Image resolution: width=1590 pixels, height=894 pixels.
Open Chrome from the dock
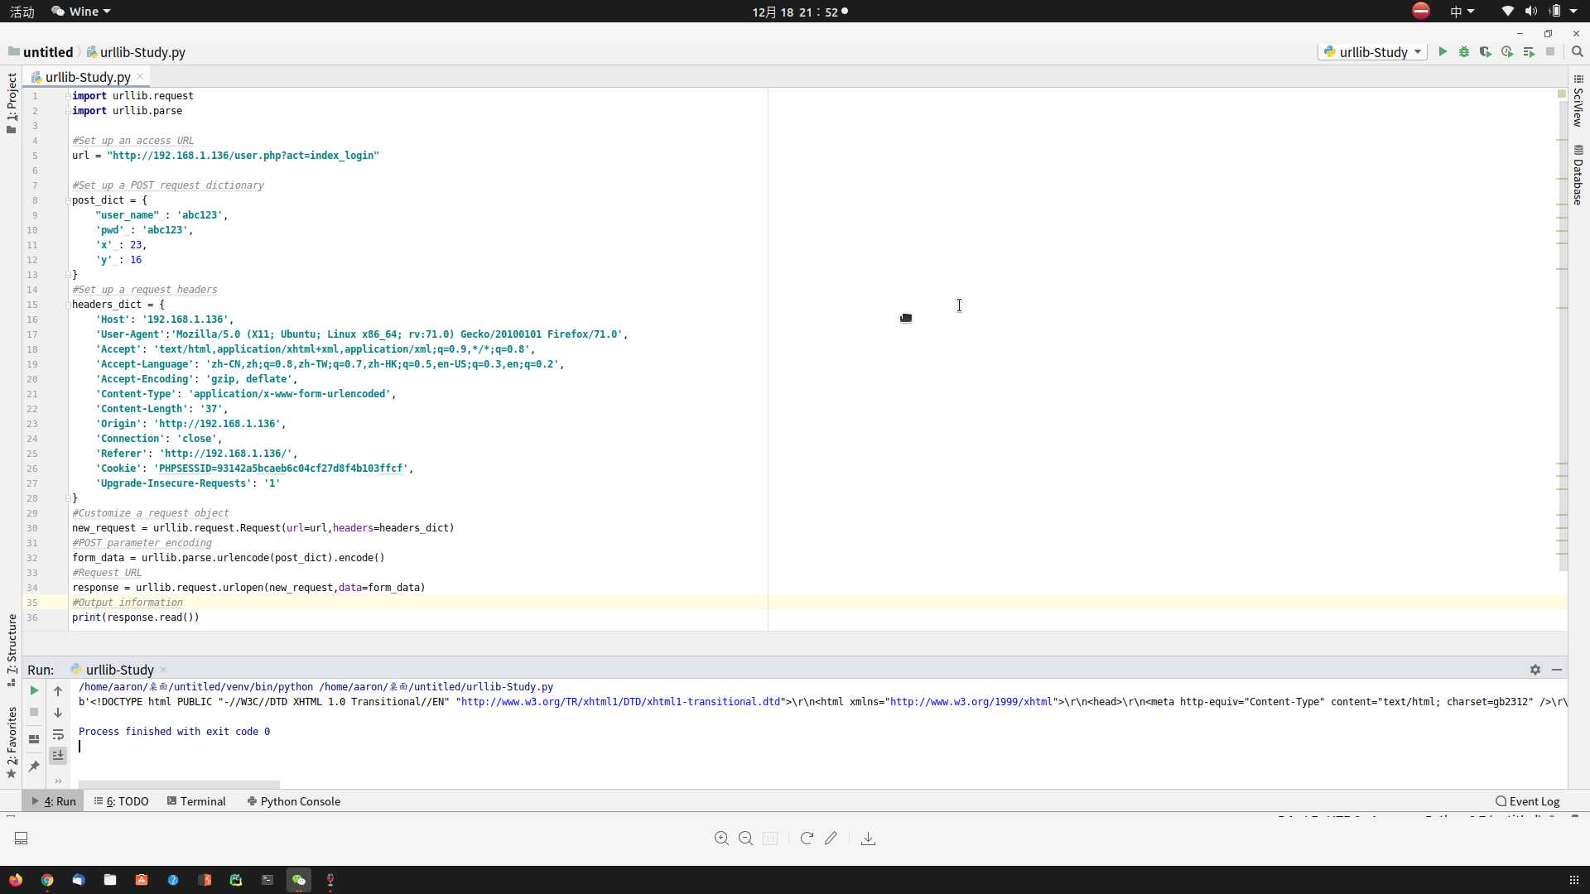(47, 880)
